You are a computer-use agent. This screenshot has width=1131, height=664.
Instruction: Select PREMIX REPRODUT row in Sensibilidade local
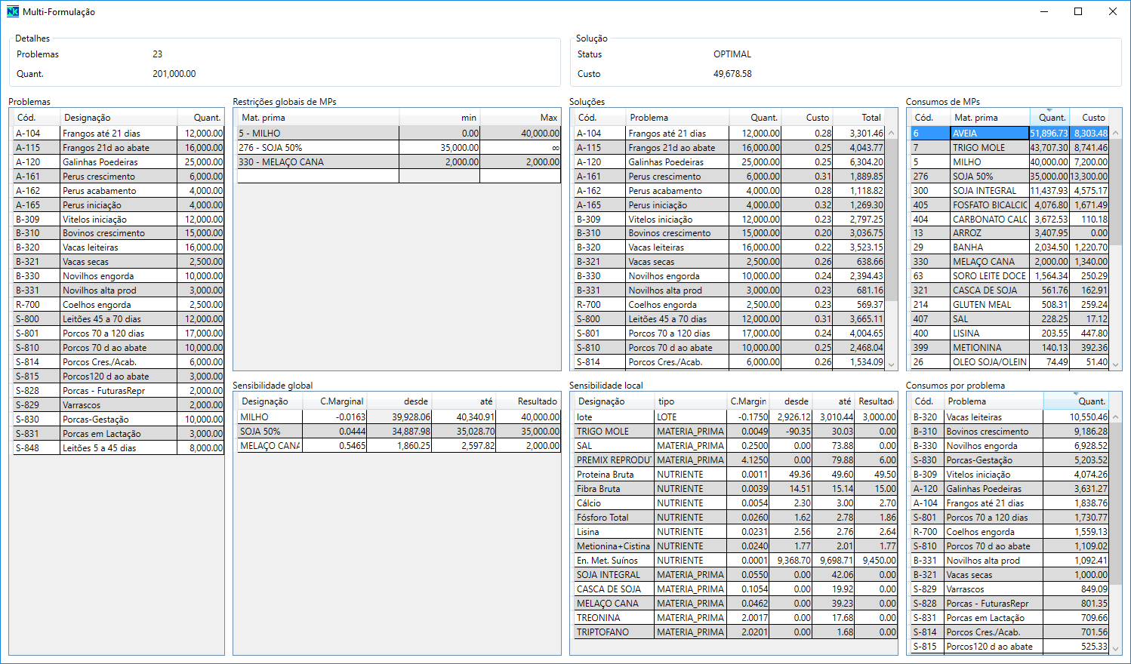coord(613,460)
